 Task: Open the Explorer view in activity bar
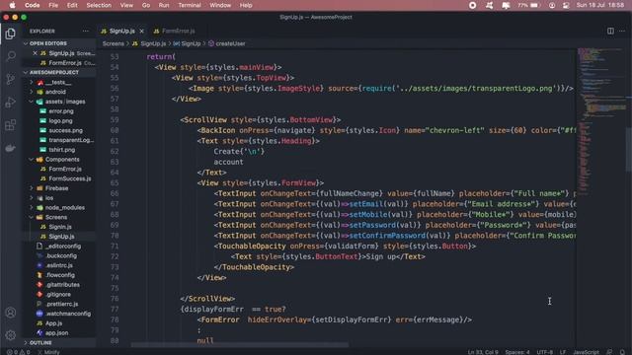[x=11, y=34]
